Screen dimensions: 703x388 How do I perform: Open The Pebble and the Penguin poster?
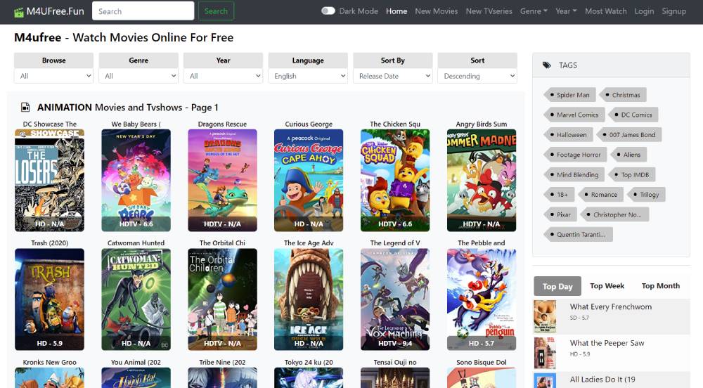(482, 299)
